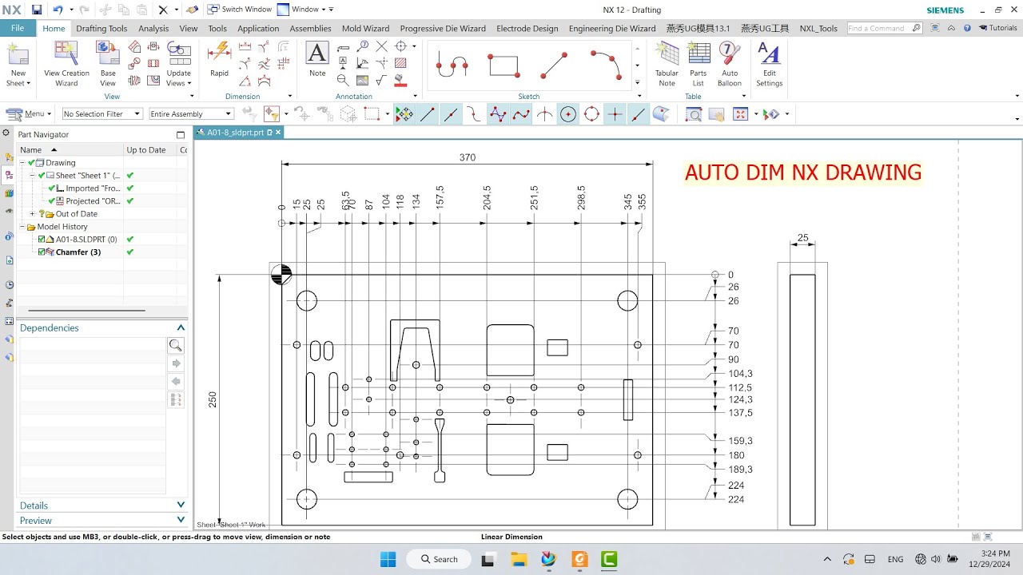Open Windows taskbar Search
This screenshot has height=575, width=1023.
point(438,559)
